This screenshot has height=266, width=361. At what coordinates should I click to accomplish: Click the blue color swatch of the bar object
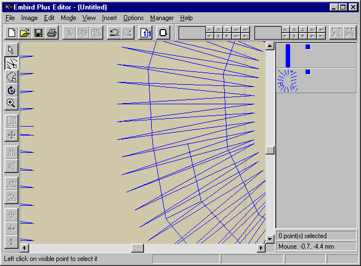[x=308, y=47]
